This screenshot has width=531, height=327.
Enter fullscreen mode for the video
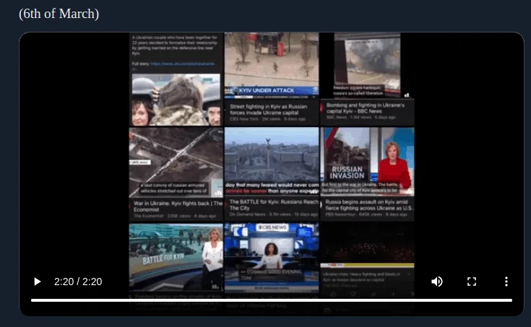click(472, 282)
